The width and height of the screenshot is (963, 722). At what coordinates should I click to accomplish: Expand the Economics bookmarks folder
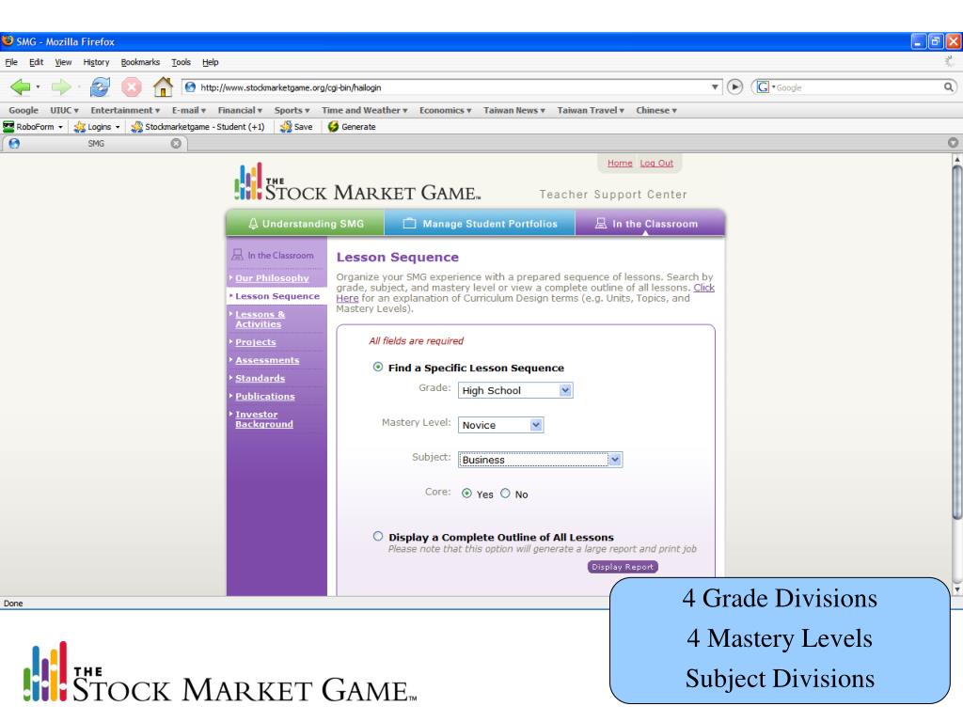click(x=445, y=111)
